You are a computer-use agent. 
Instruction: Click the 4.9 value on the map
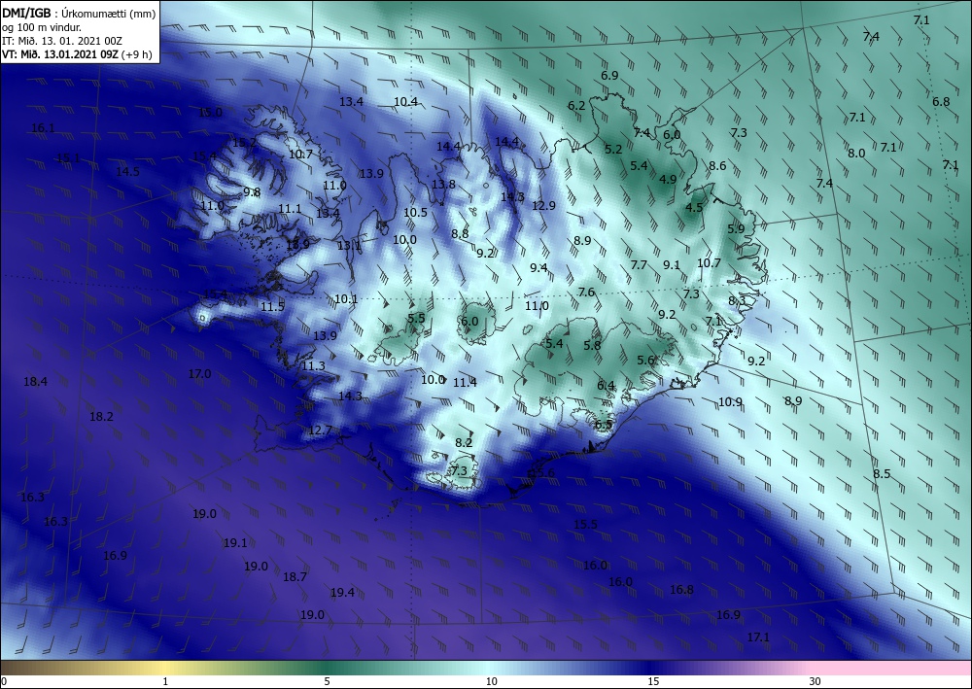pos(668,180)
